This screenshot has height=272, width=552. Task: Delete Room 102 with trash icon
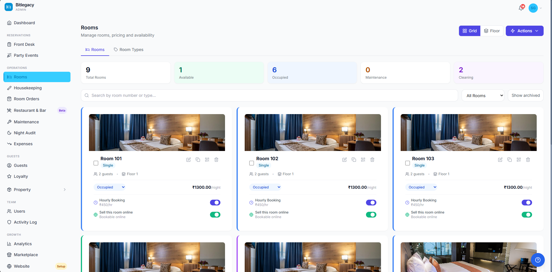372,160
